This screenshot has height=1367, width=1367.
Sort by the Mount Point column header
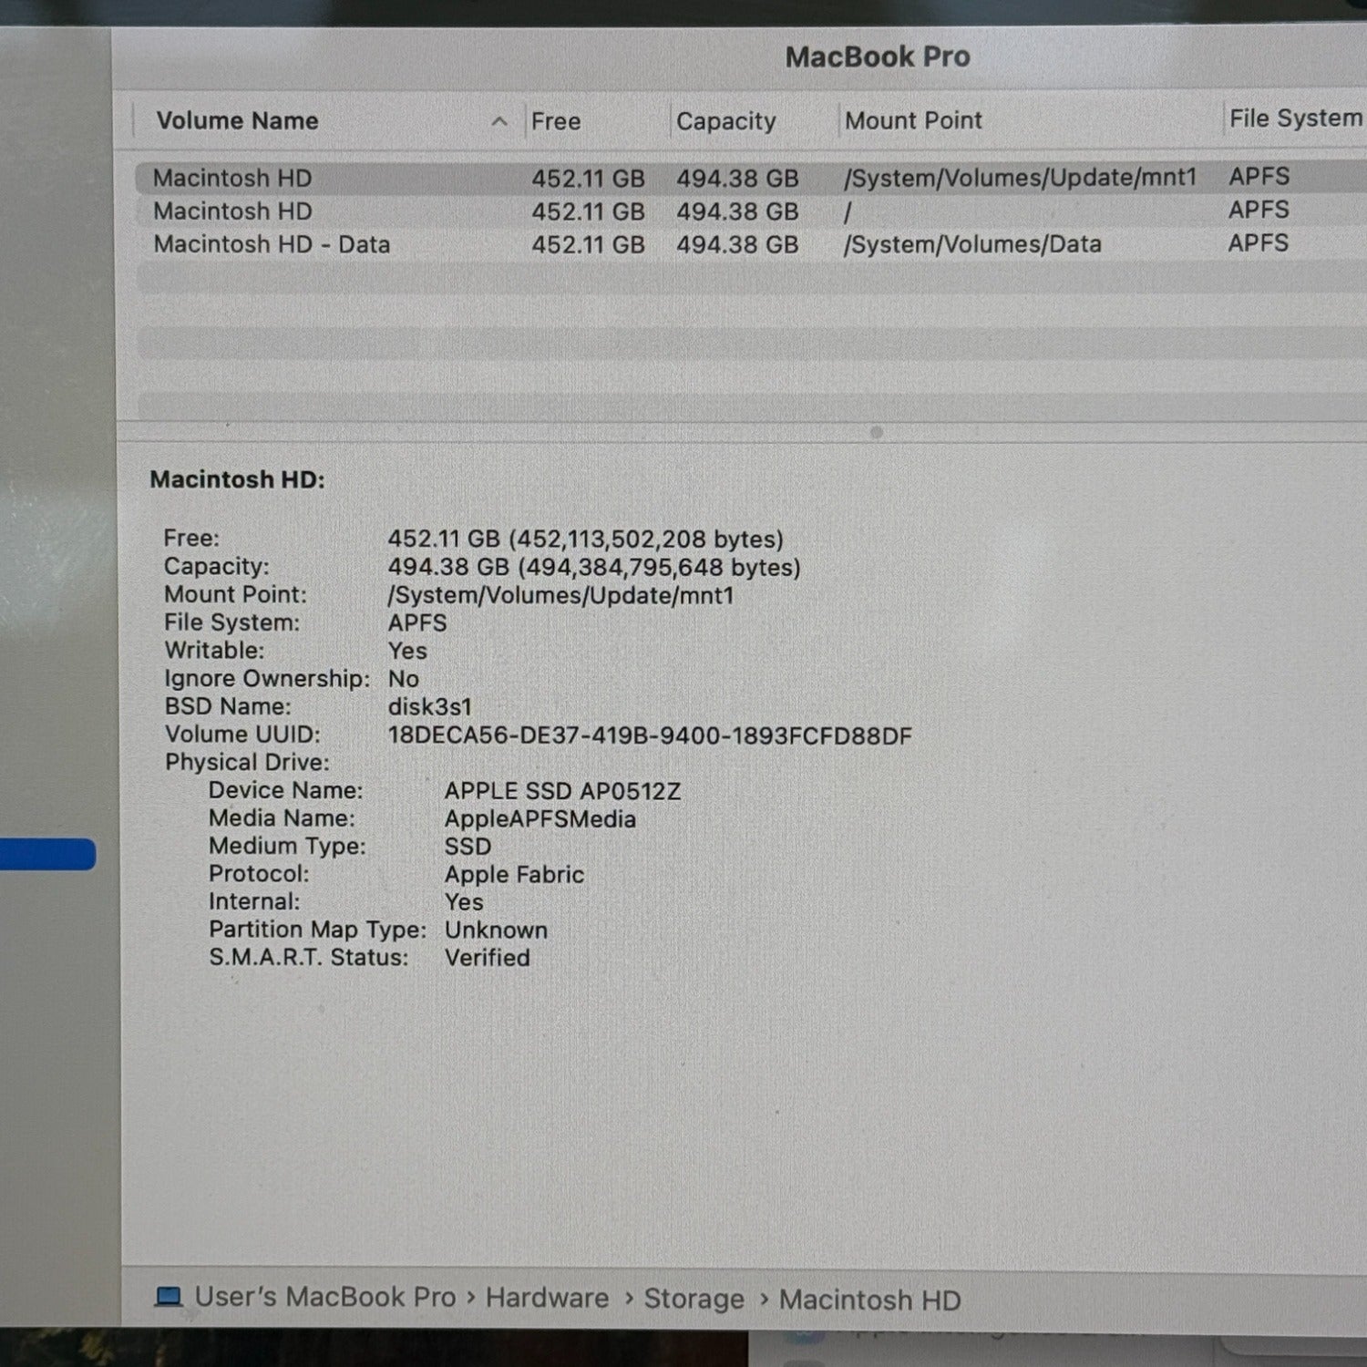(913, 120)
